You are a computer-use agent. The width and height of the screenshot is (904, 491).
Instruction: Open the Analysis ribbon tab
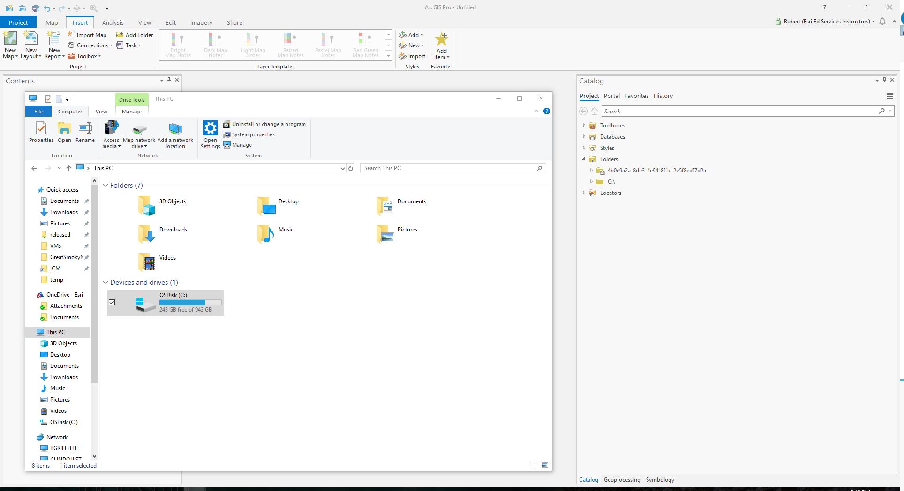[113, 22]
